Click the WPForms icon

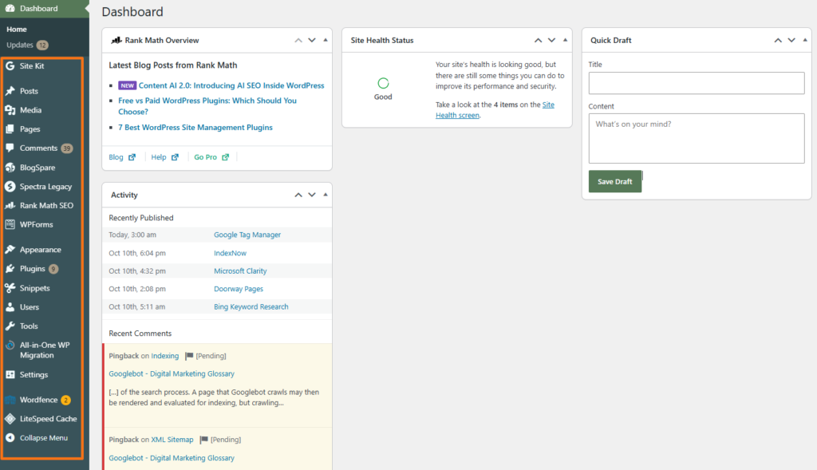coord(10,224)
